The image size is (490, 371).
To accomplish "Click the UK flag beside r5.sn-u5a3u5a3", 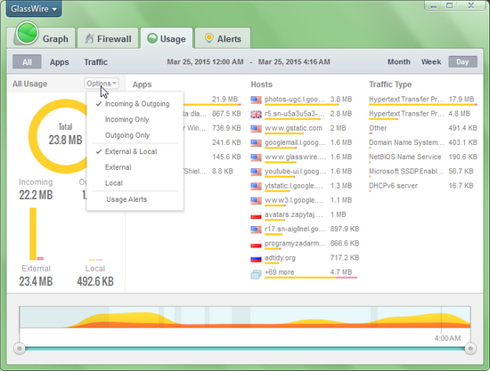I will 256,115.
